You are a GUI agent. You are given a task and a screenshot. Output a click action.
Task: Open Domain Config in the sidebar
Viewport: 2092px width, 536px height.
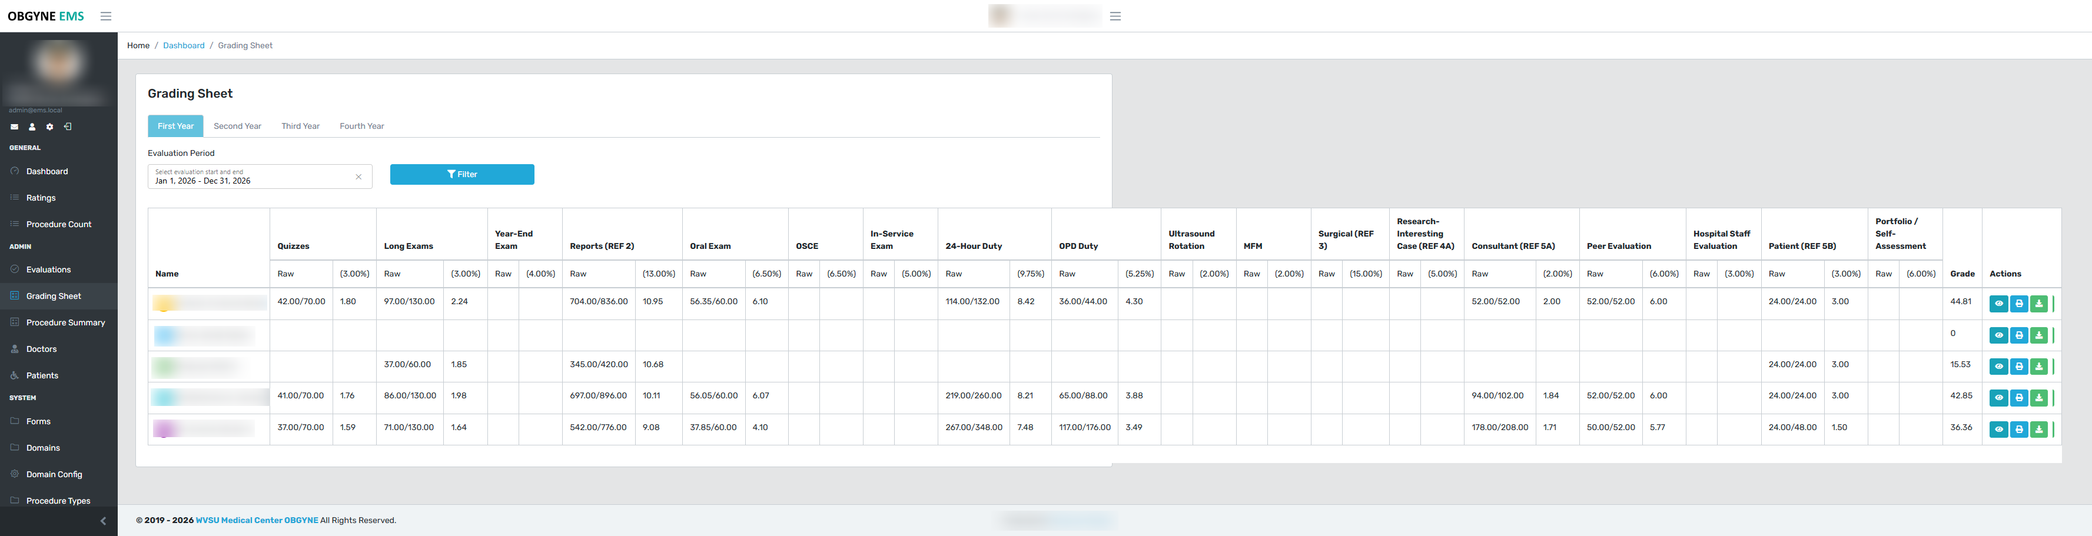[x=58, y=474]
